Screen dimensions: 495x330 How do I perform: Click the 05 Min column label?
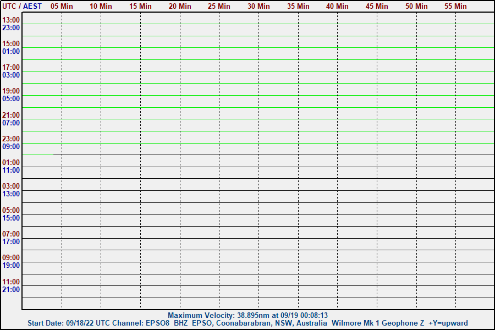[62, 6]
